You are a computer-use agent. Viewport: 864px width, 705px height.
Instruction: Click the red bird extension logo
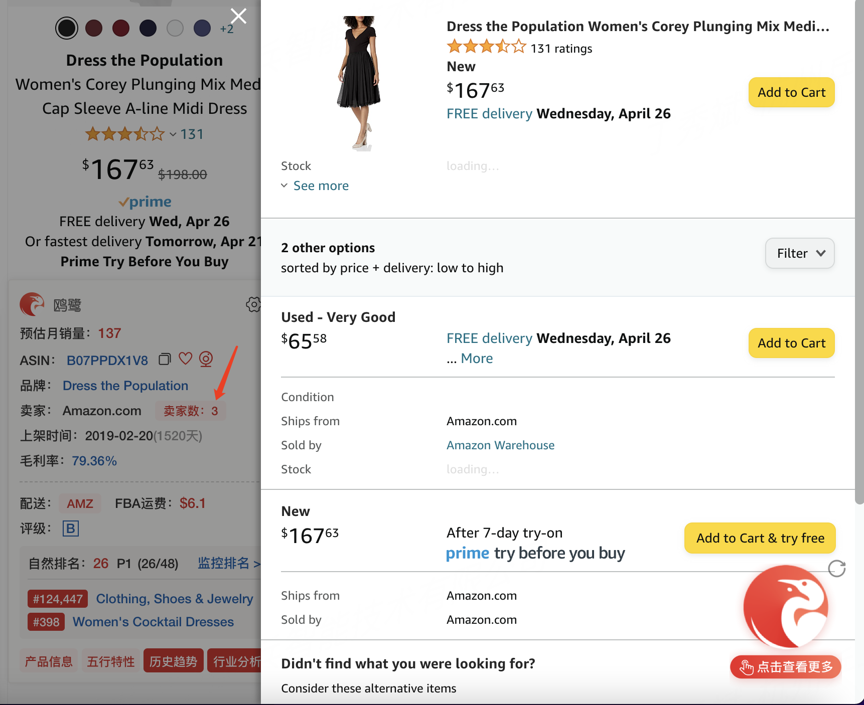32,304
